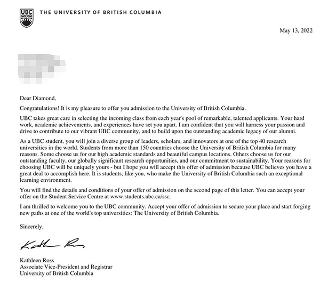Click the paragraph starting 'UBC takes great care'
Viewport: 320px width, 290px height.
coord(159,124)
